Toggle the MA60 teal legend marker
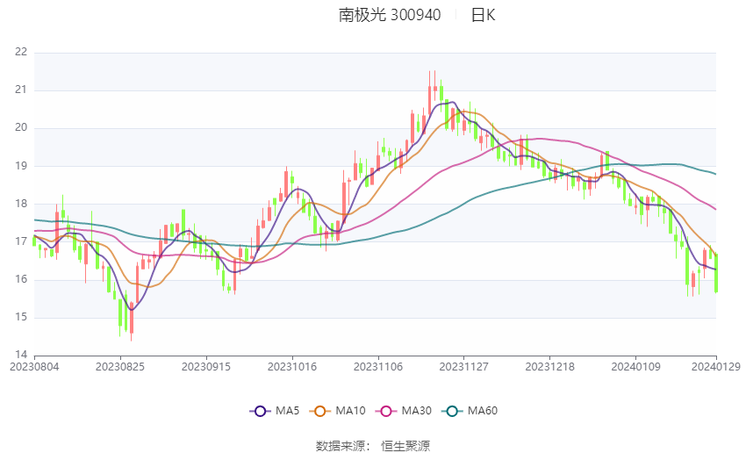Screen dimensions: 746x453 452,411
